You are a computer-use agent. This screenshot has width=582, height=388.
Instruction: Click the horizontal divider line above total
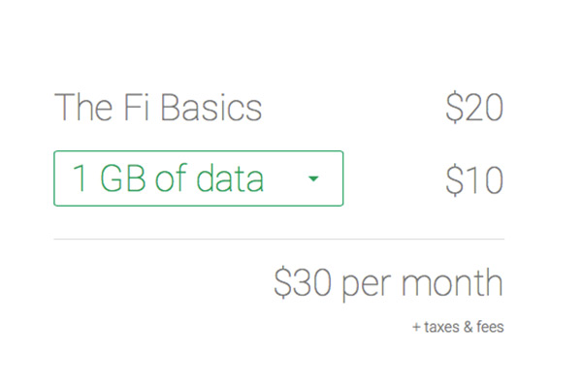[x=278, y=239]
